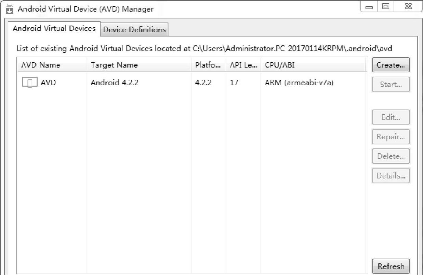
Task: Open Details... for the device
Action: click(x=391, y=175)
